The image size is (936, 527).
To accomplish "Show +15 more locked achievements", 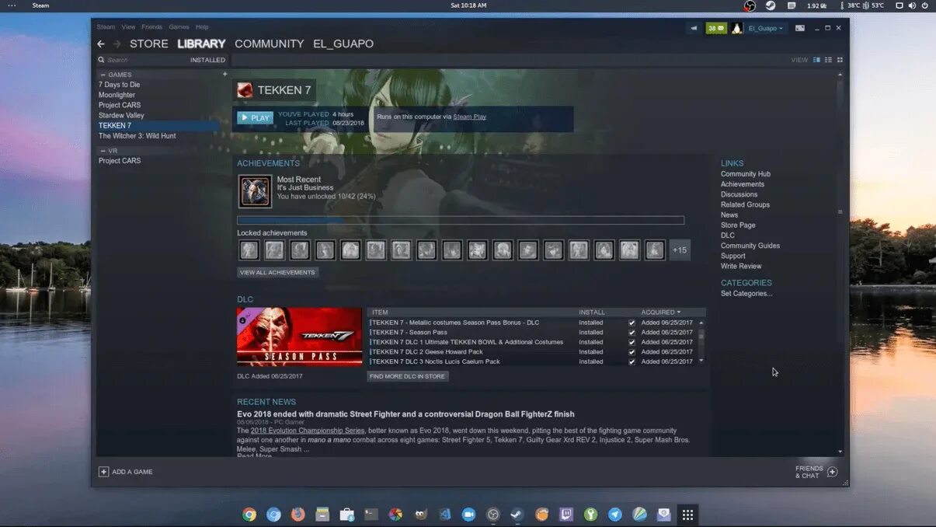I will click(x=680, y=250).
